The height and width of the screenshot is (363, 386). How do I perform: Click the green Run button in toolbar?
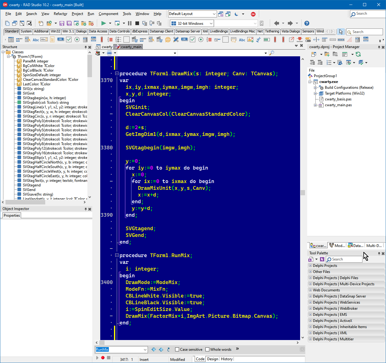coord(104,23)
